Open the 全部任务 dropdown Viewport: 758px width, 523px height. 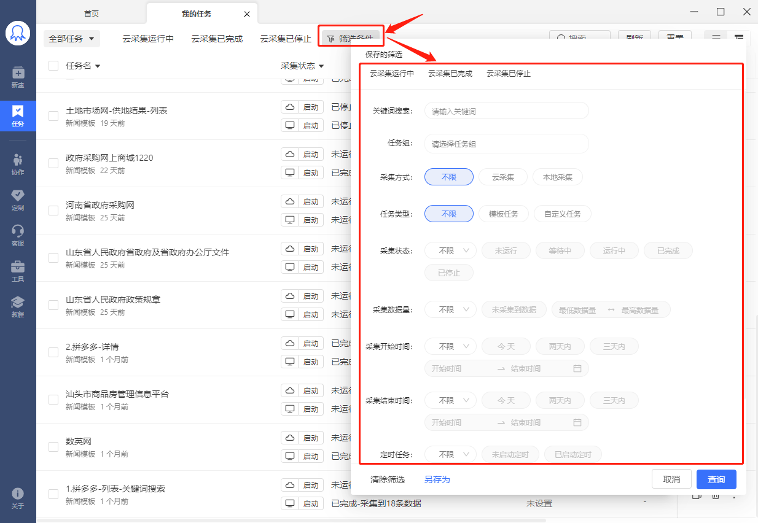(x=72, y=39)
